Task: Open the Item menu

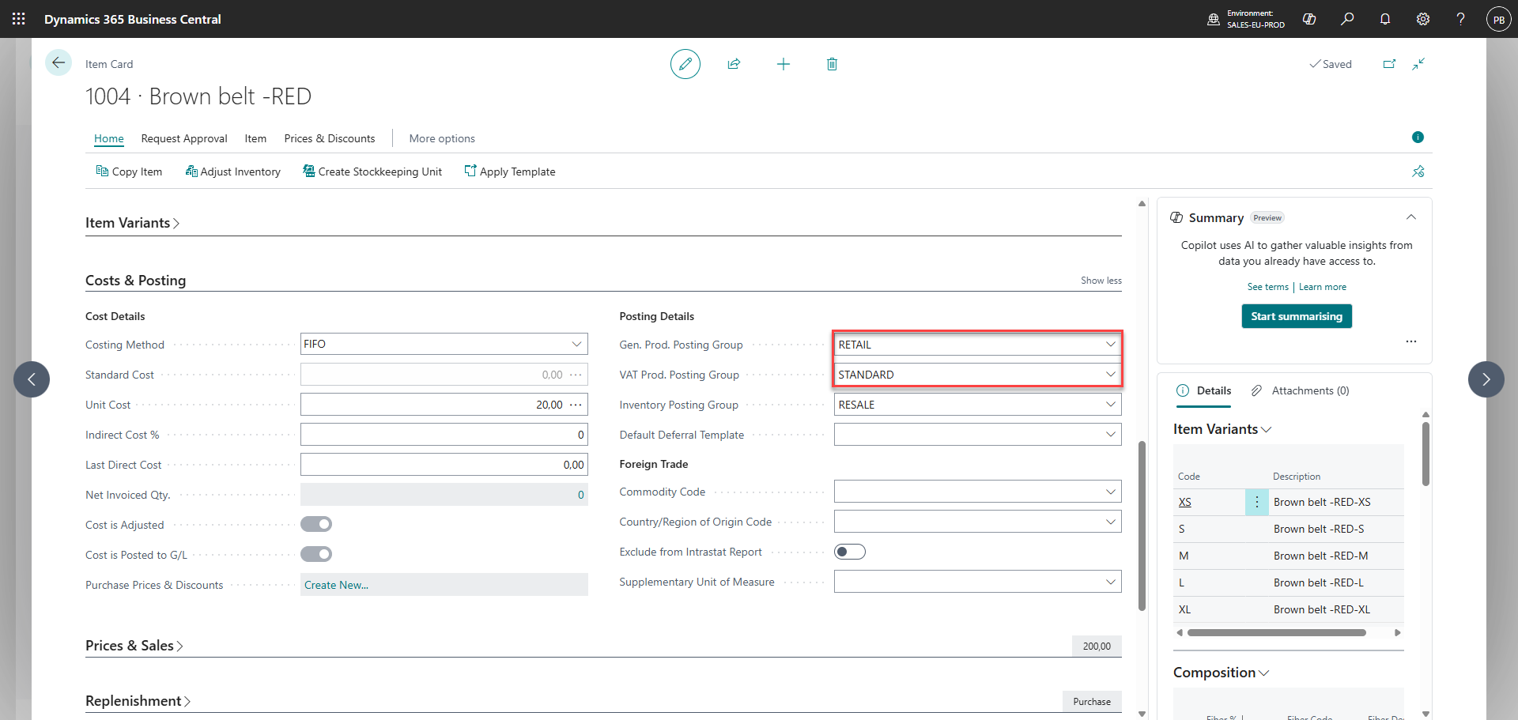Action: coord(255,138)
